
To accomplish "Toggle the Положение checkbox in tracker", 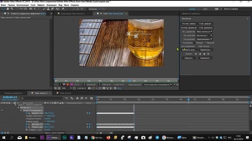I will click(x=181, y=43).
